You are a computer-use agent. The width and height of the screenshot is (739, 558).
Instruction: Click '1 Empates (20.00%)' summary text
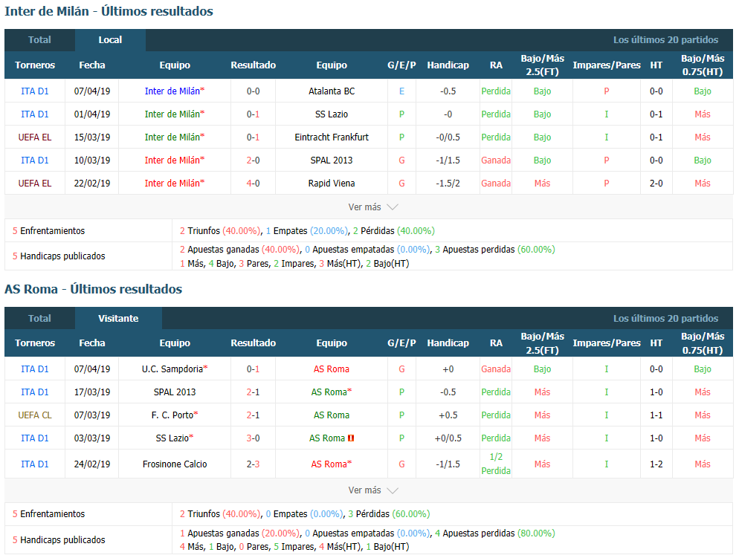[307, 231]
